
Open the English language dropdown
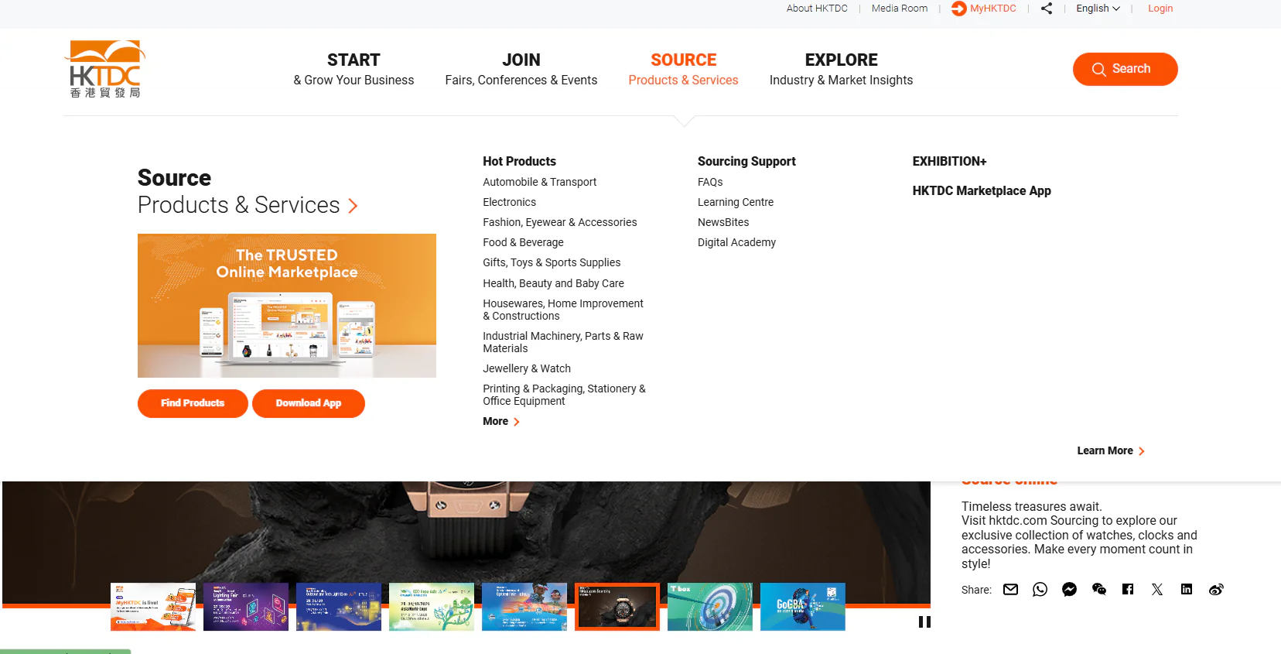tap(1098, 9)
